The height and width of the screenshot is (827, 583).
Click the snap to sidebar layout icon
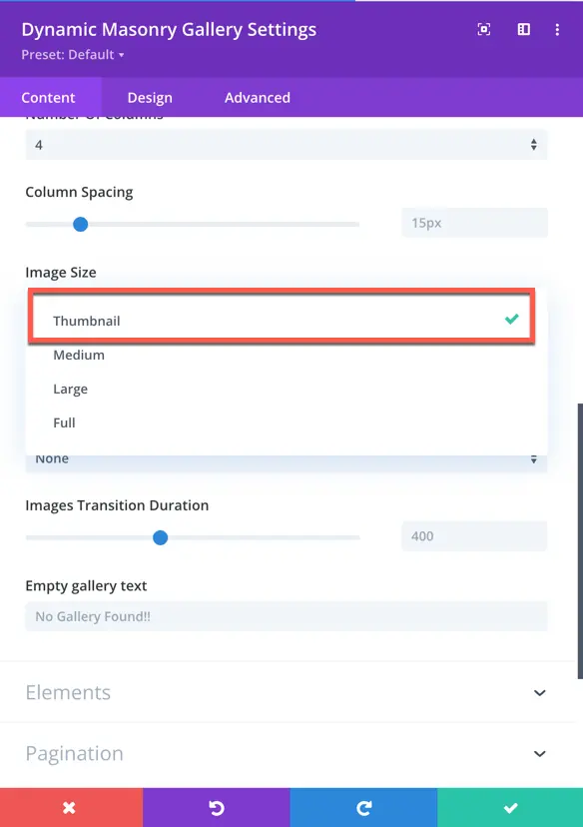[x=523, y=30]
